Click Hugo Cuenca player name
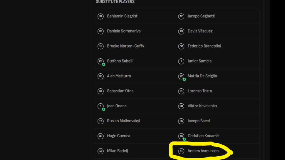 pos(119,136)
